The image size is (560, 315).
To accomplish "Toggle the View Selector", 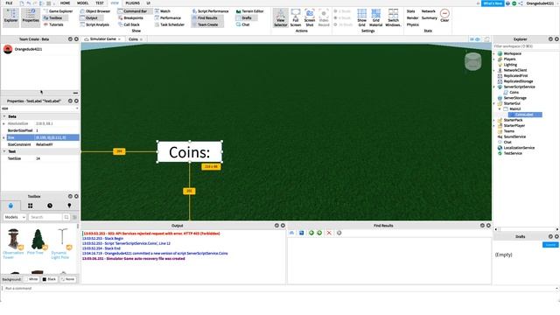I will click(x=281, y=17).
